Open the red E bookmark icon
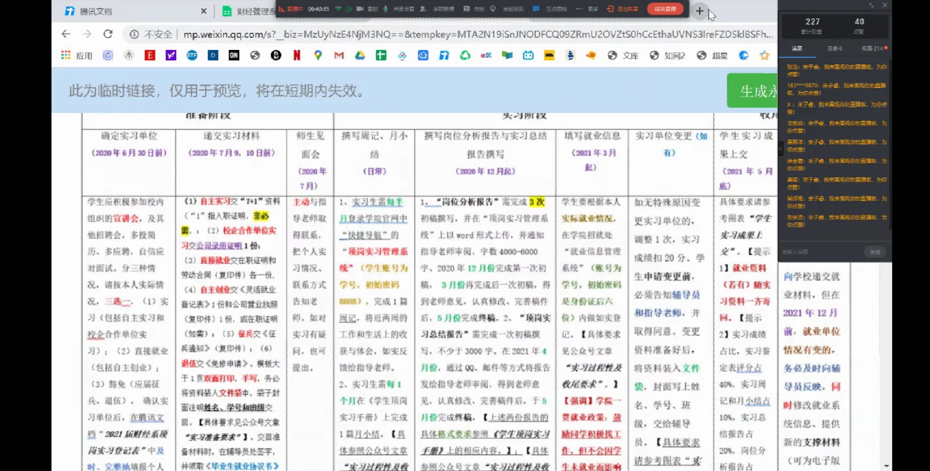Screen dimensions: 930x471 pos(150,55)
